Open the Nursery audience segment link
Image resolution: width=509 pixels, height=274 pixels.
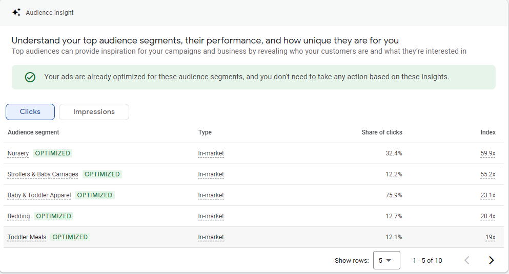point(18,153)
